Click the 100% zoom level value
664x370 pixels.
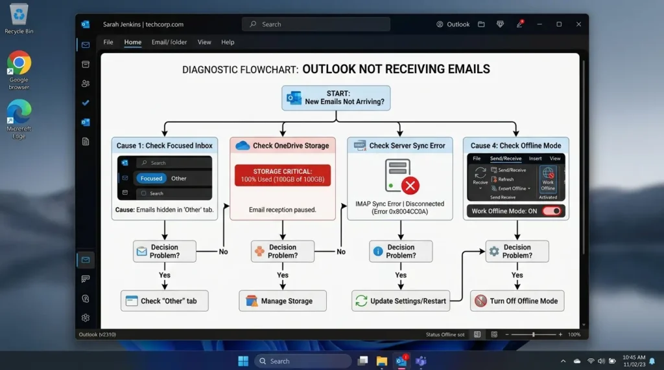(575, 334)
